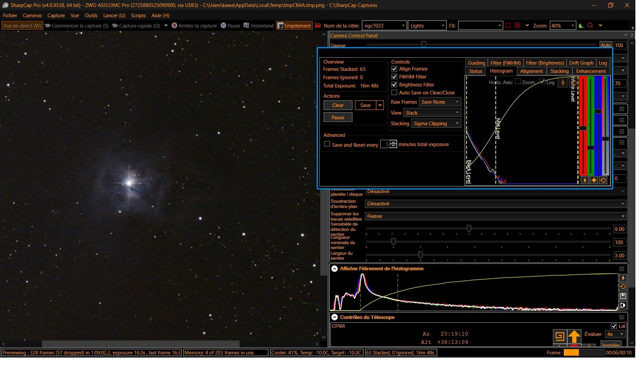Open the Zoom 40% dropdown

[573, 26]
